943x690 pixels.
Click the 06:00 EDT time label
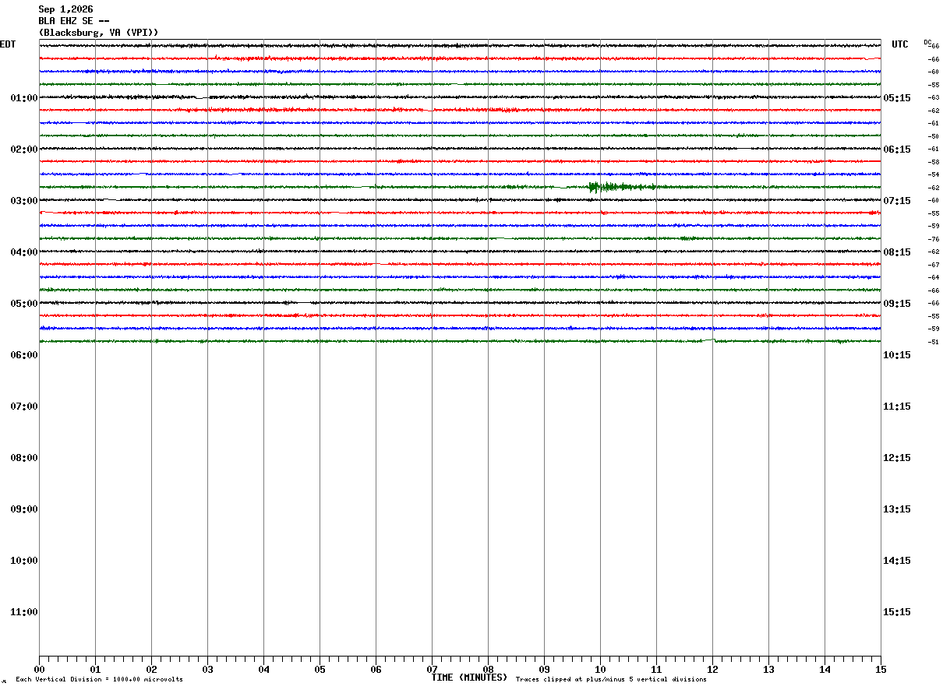23,355
